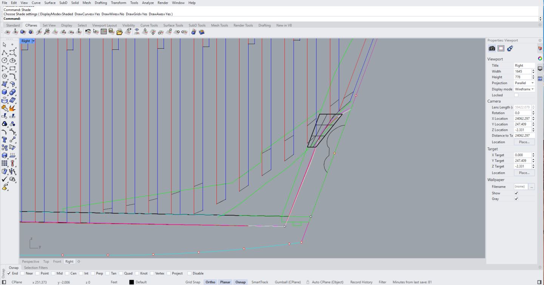Viewport: 544px width, 285px height.
Task: Check the Locked viewport checkbox
Action: point(516,95)
